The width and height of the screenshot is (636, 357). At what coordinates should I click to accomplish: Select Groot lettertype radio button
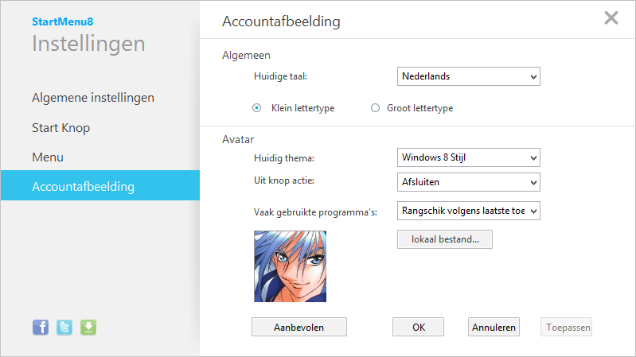pos(375,108)
